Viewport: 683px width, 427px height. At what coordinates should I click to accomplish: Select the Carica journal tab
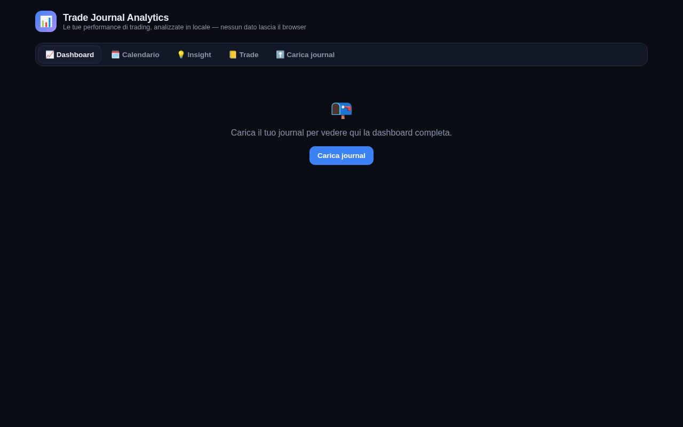[x=305, y=54]
